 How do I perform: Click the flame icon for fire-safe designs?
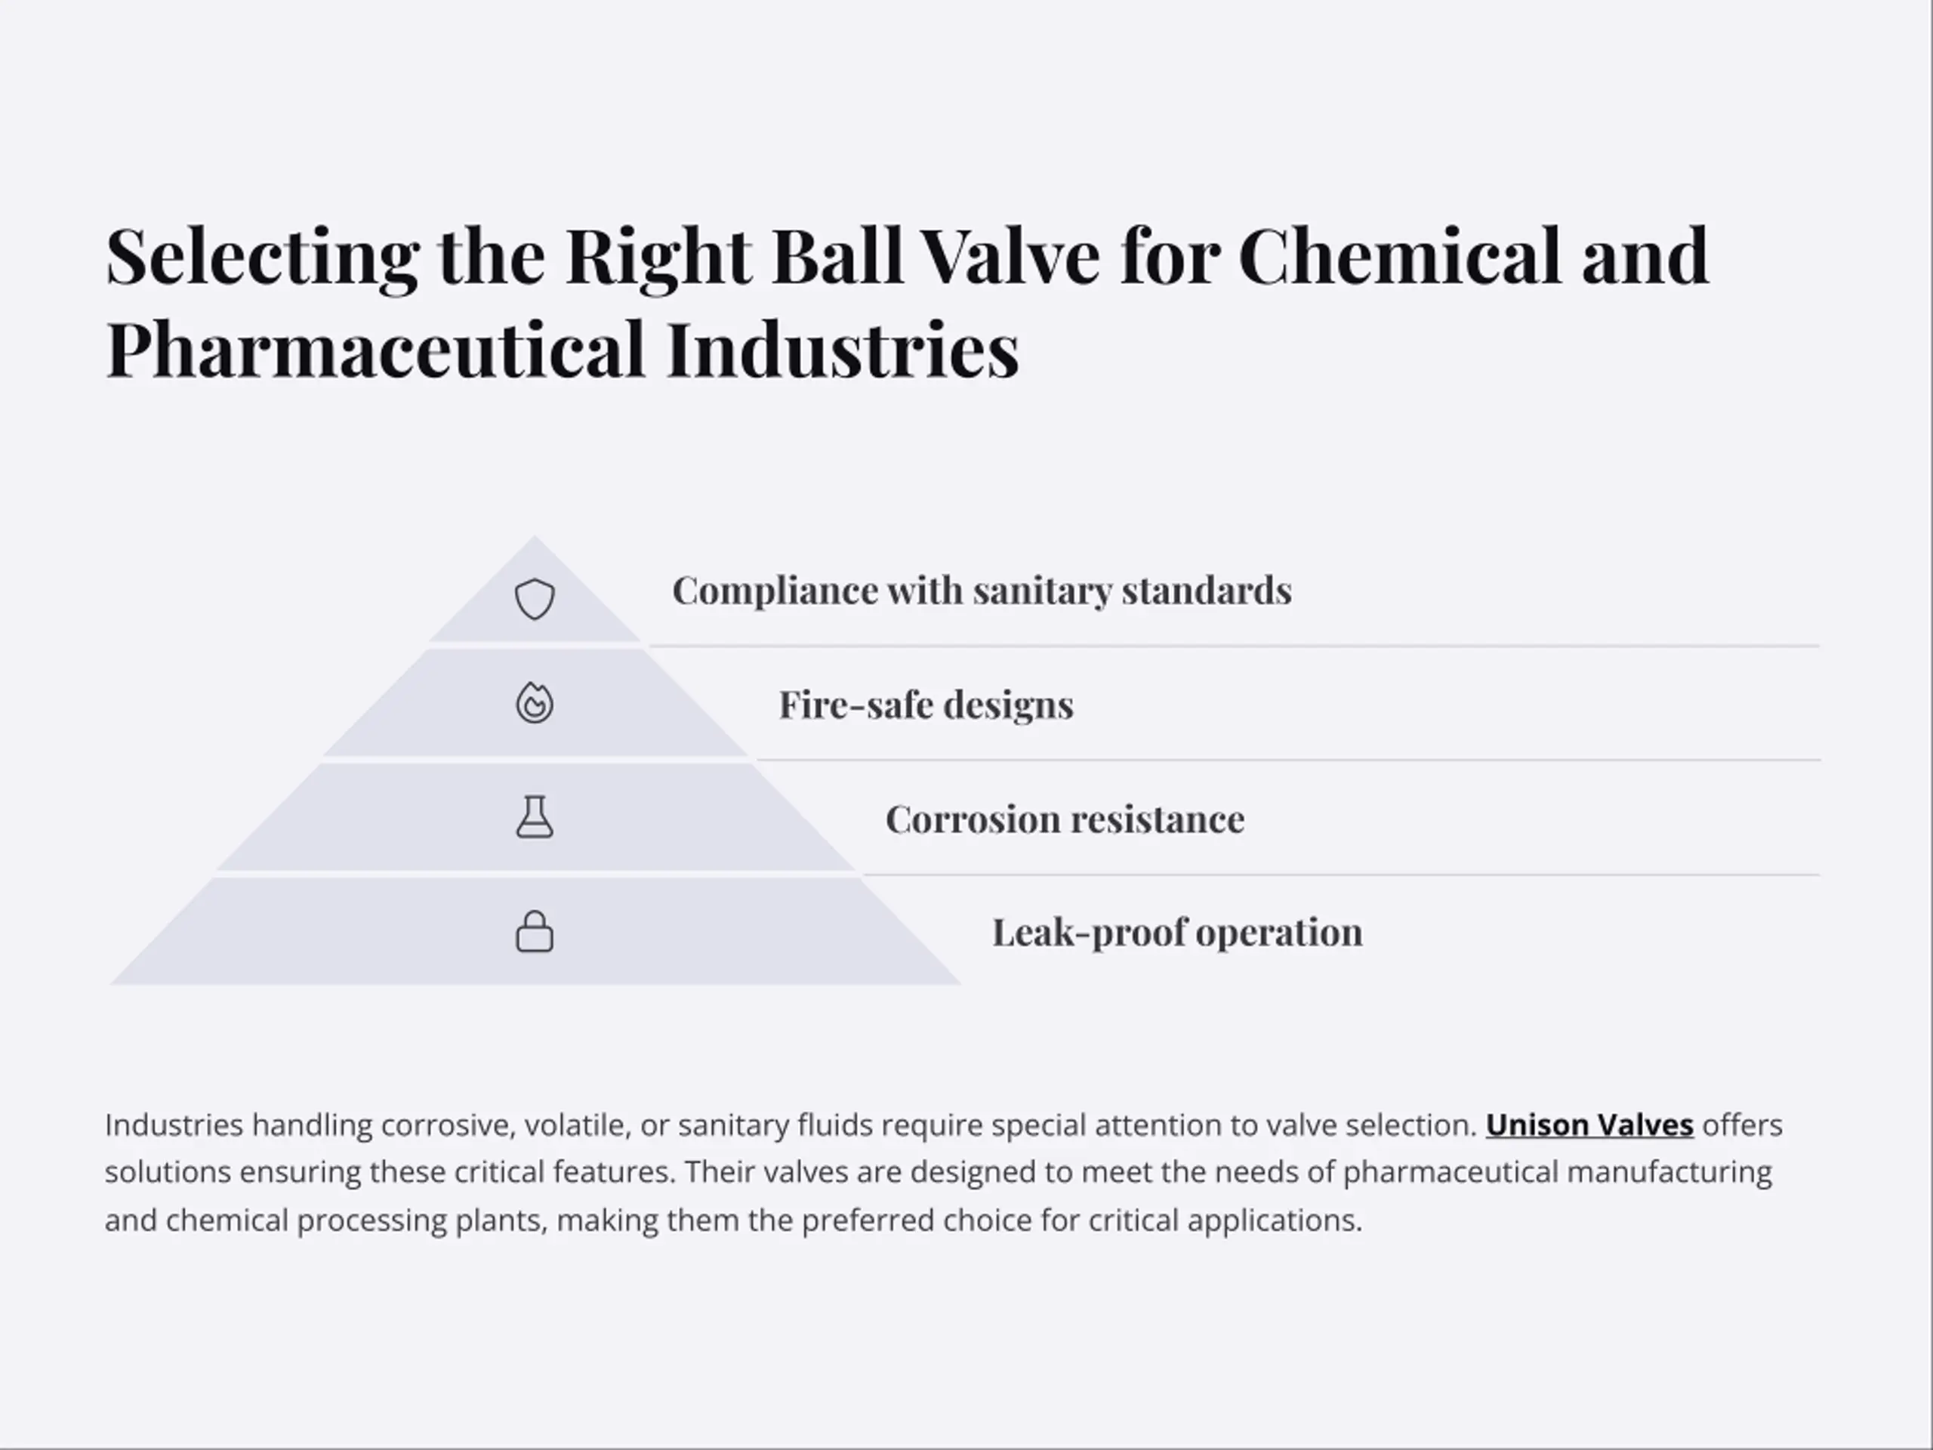[534, 702]
